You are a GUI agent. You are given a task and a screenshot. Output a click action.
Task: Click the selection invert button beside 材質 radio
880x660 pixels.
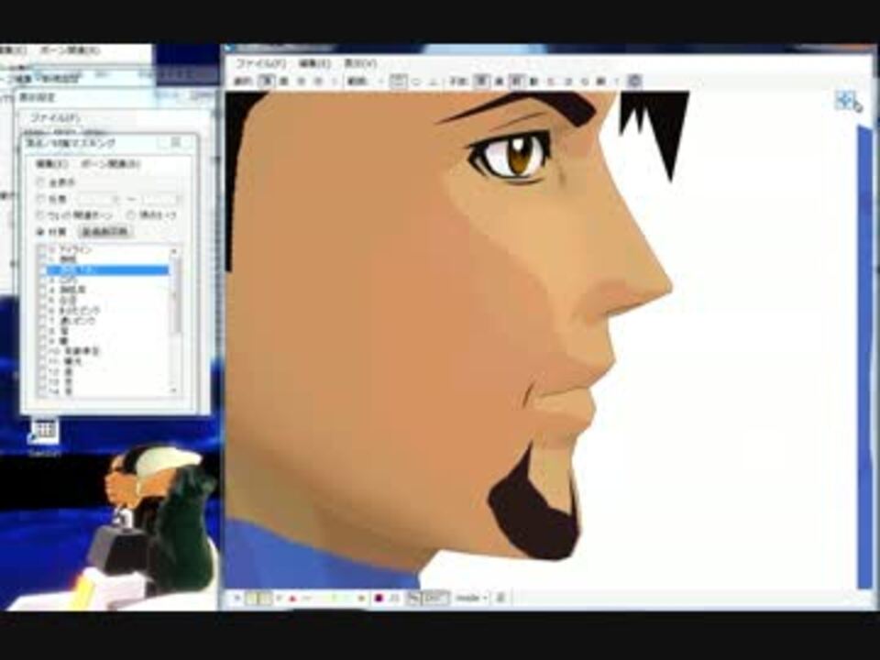(x=104, y=232)
